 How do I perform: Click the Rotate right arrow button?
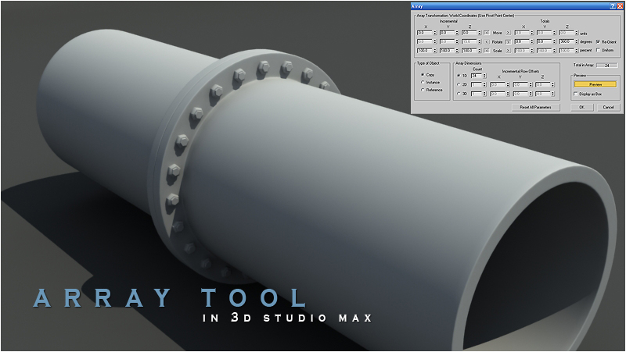pos(508,41)
